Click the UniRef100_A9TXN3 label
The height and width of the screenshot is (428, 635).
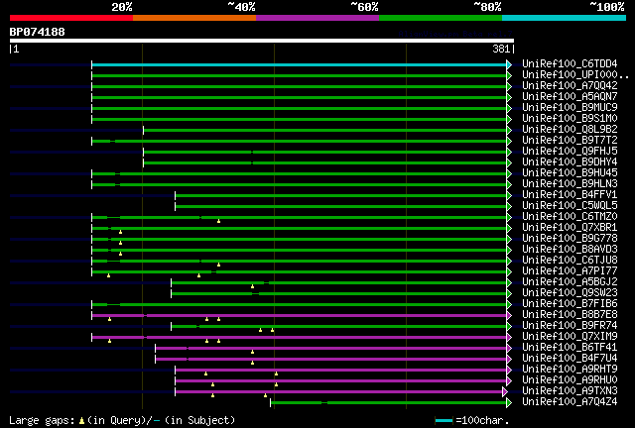coord(570,391)
